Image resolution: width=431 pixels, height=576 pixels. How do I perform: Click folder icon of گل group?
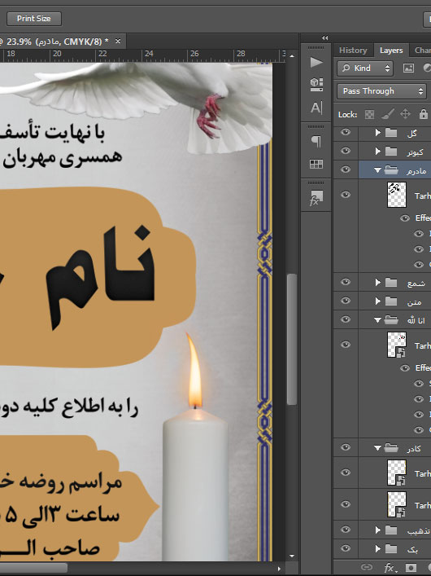click(x=391, y=132)
